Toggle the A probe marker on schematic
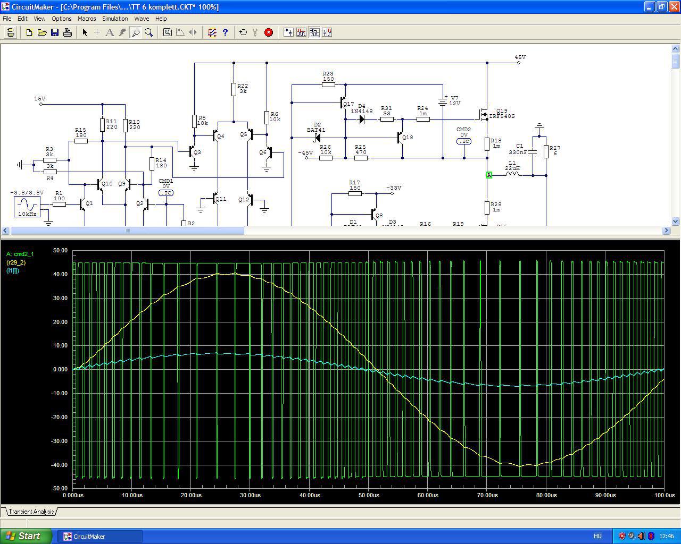Image resolution: width=681 pixels, height=544 pixels. [x=489, y=175]
